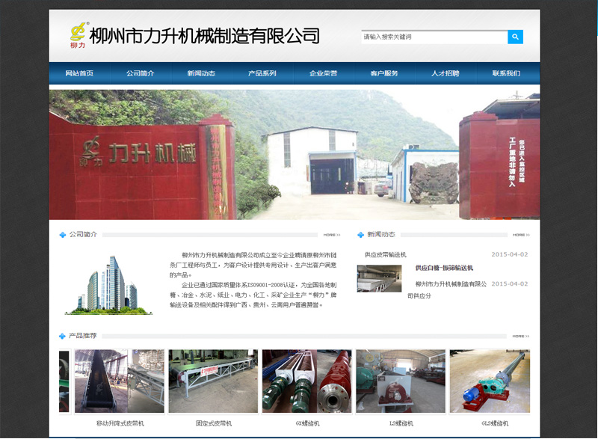Click the blue diamond icon beside 公司简介
This screenshot has height=439, width=598.
pyautogui.click(x=61, y=233)
